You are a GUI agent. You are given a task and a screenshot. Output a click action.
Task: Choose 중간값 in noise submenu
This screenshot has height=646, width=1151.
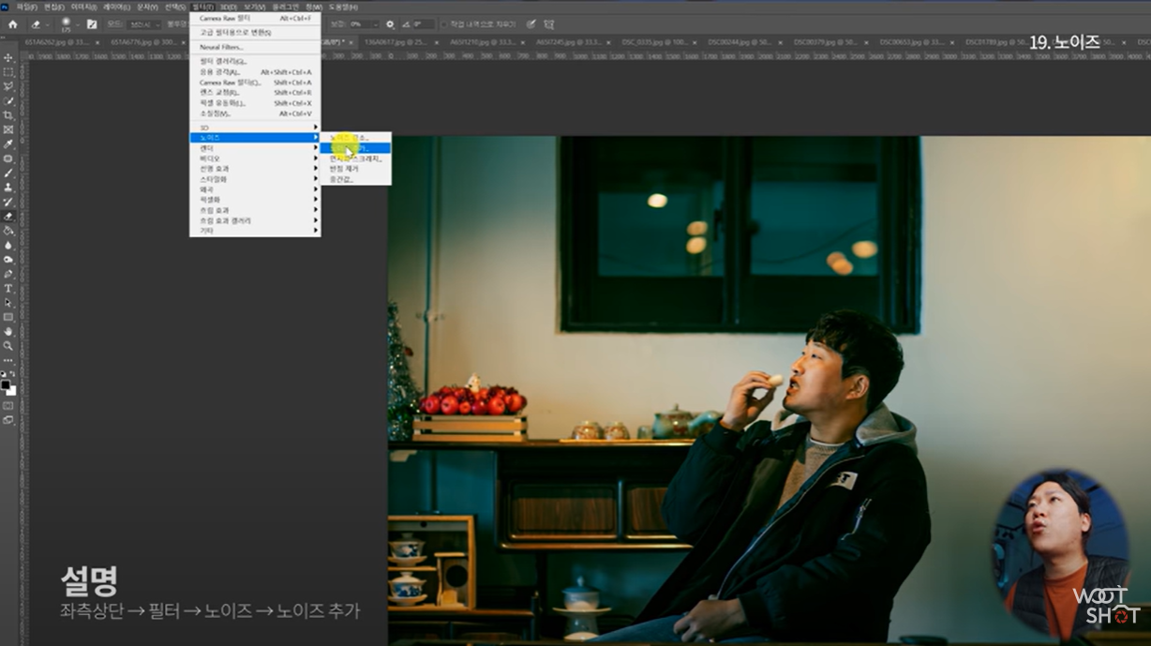pyautogui.click(x=355, y=179)
